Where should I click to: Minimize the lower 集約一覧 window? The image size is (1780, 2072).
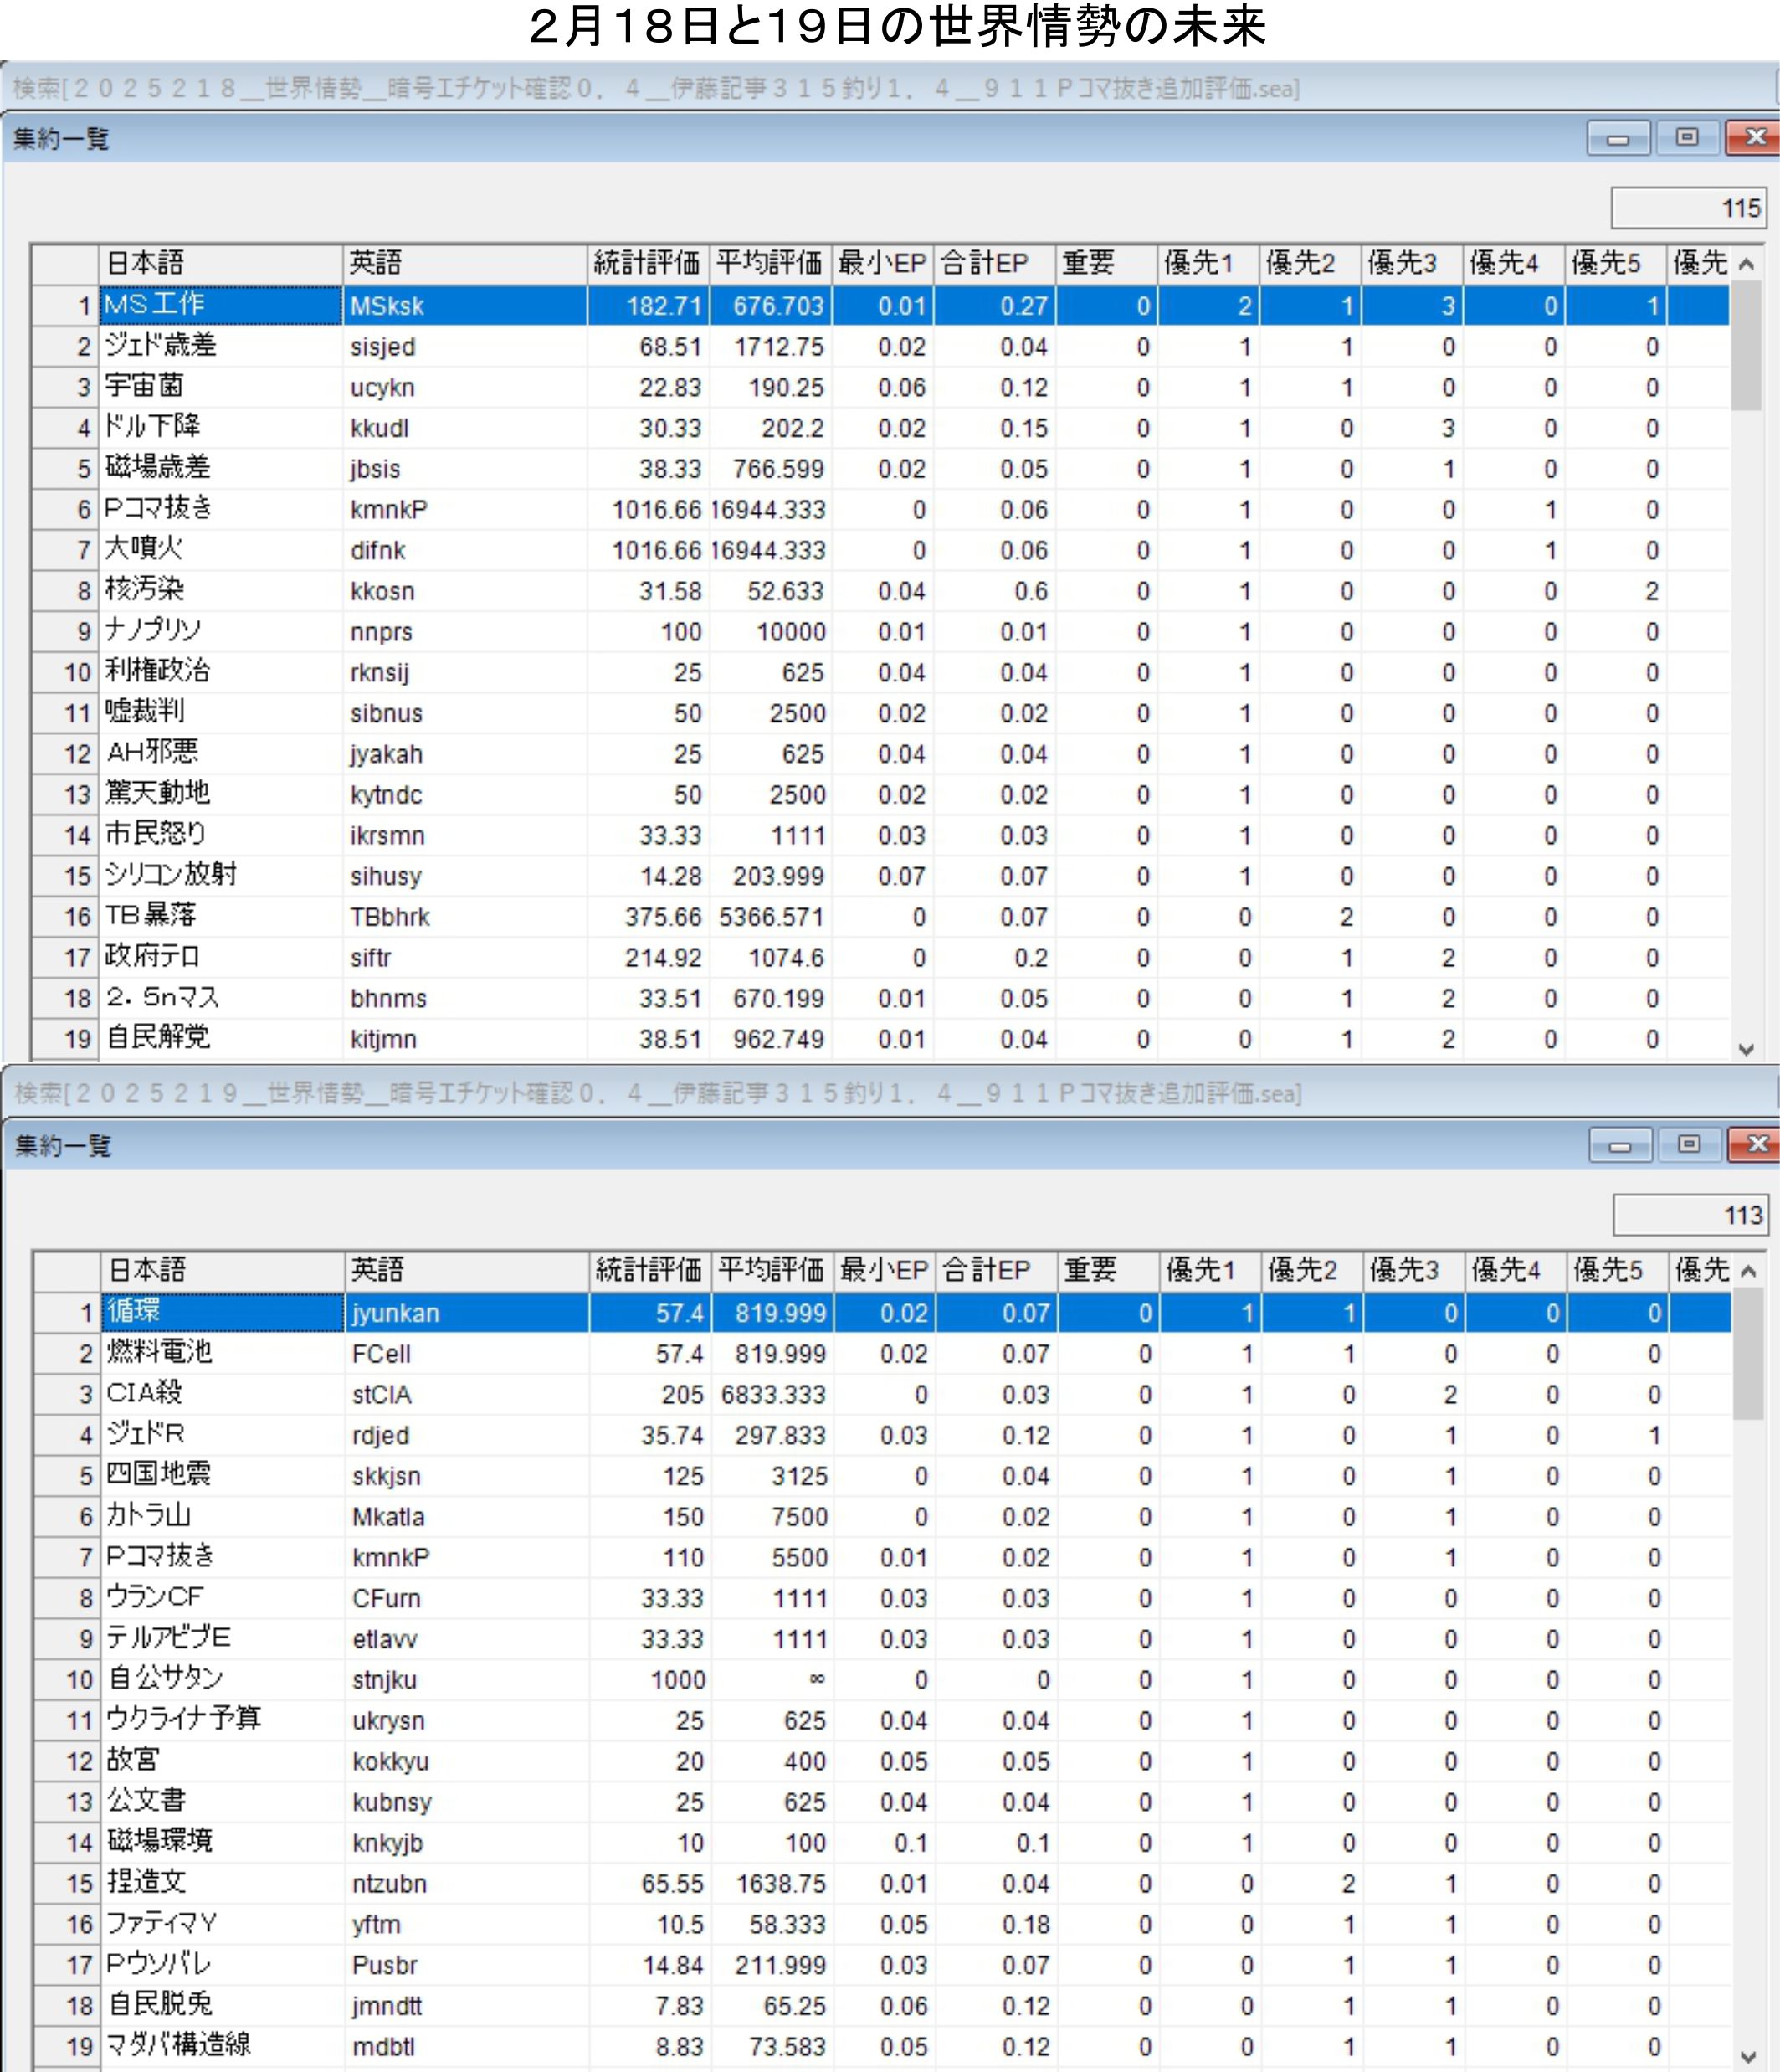[x=1620, y=1145]
